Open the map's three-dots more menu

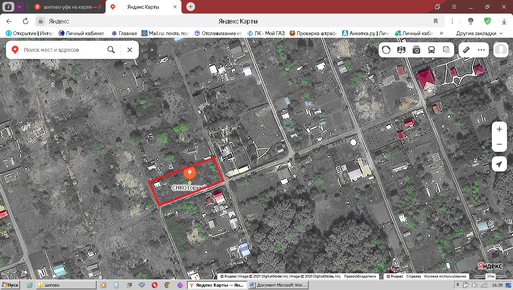tap(481, 50)
